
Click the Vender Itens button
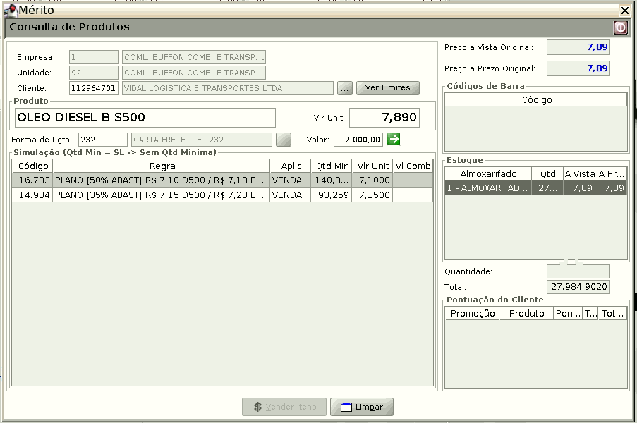[x=284, y=407]
